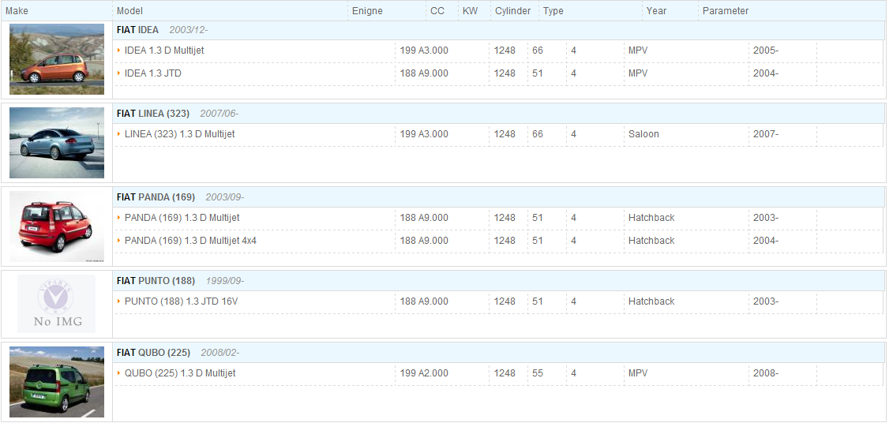Select the 2008- year in the QUBO row

pyautogui.click(x=766, y=373)
